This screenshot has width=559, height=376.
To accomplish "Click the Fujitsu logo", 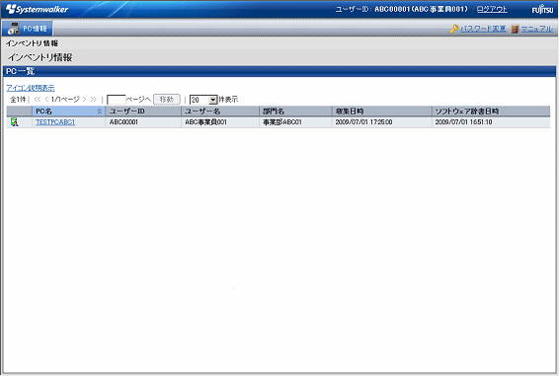I will click(x=542, y=9).
